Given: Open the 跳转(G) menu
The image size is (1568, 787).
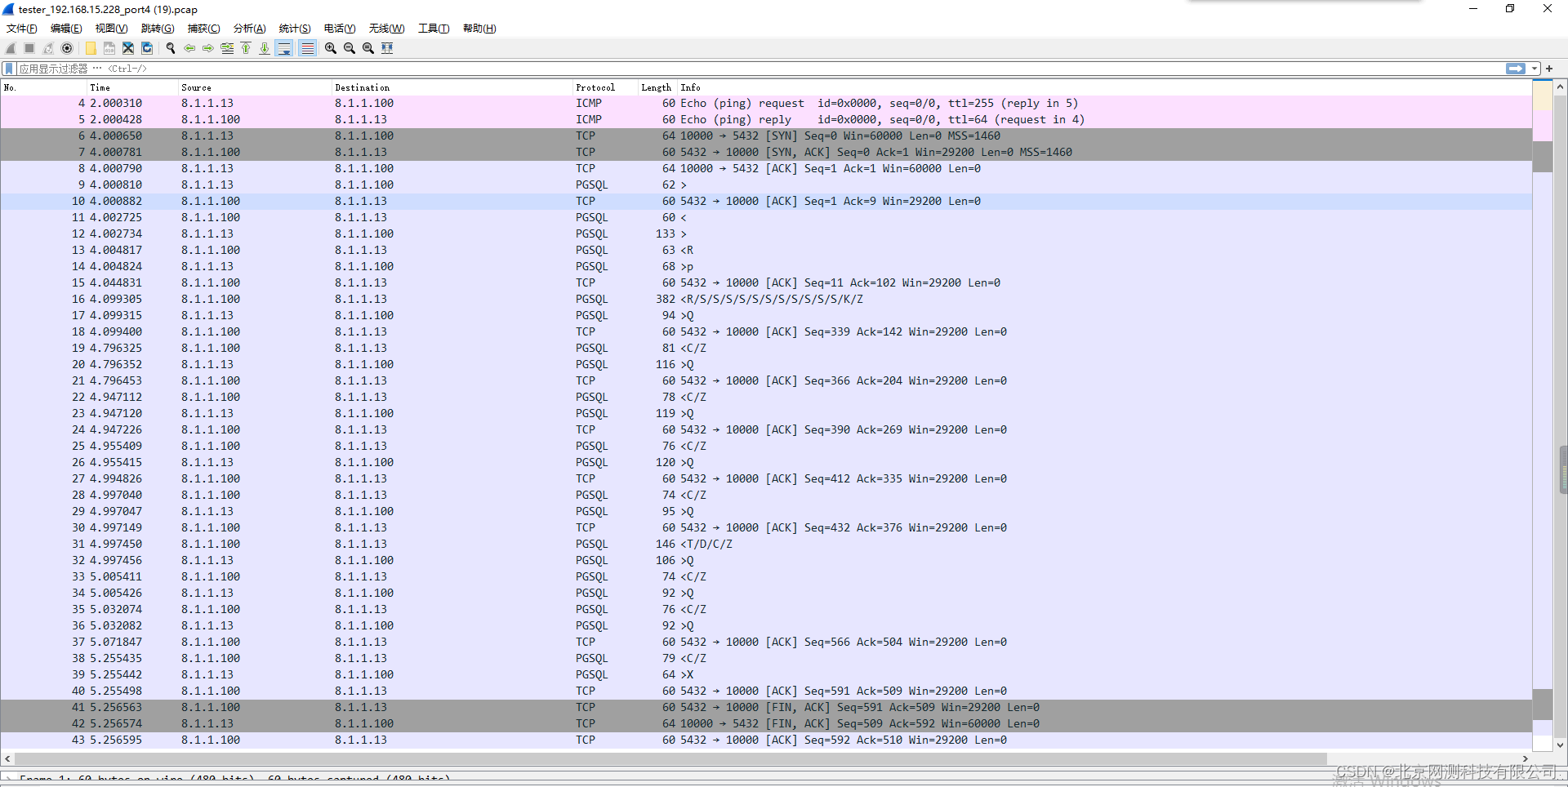Looking at the screenshot, I should pos(158,29).
